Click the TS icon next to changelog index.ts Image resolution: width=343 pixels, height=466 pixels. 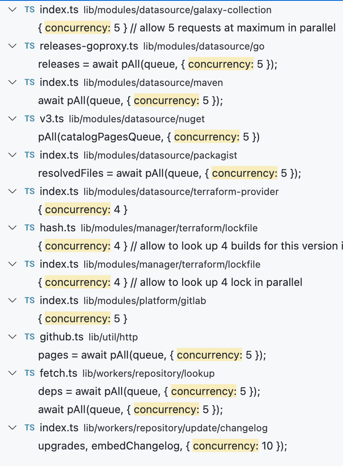pos(29,428)
